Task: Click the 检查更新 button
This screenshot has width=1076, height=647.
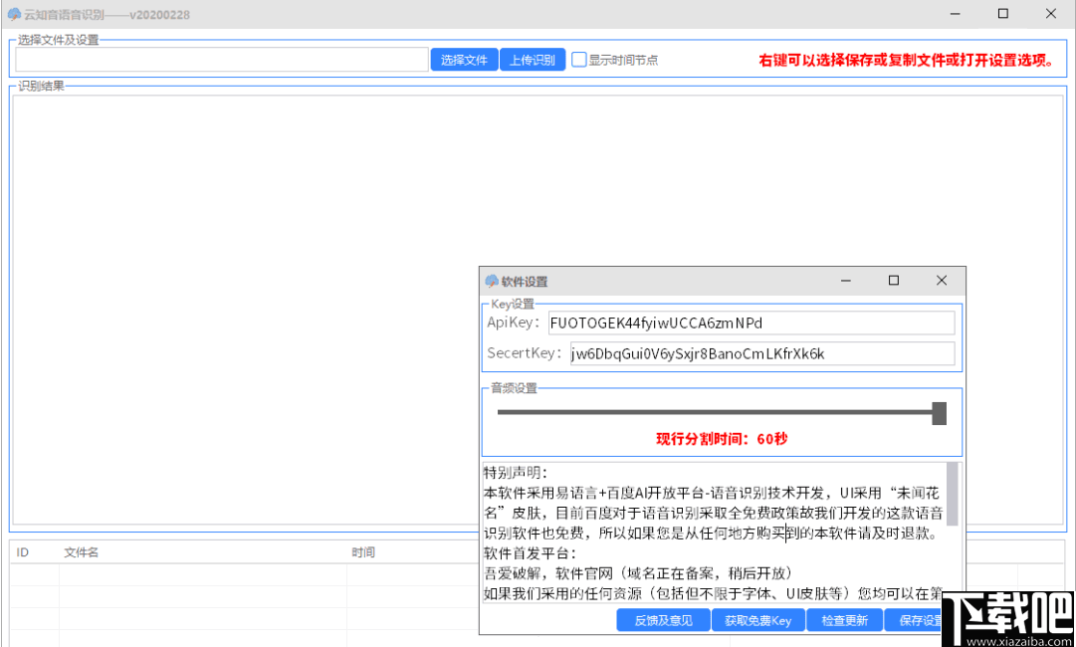Action: 844,619
